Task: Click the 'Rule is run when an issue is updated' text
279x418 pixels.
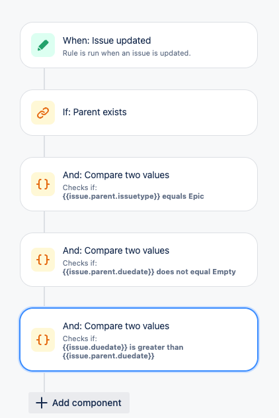Action: (x=126, y=53)
